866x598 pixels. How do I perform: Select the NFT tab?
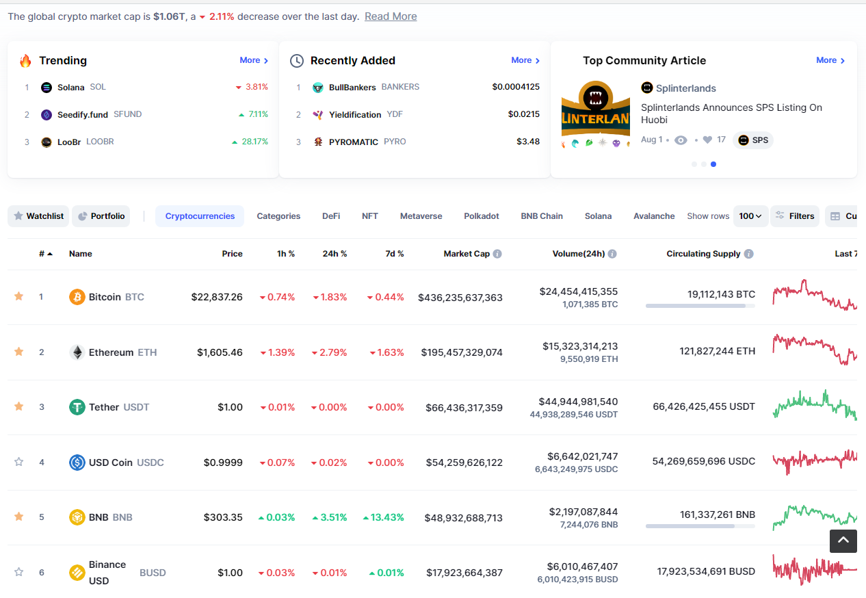(370, 216)
